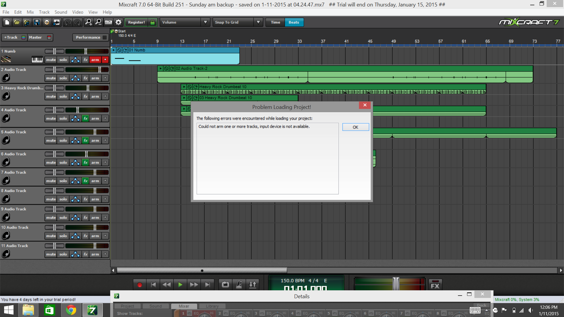Open the master FX button
This screenshot has height=317, width=564.
pyautogui.click(x=435, y=285)
